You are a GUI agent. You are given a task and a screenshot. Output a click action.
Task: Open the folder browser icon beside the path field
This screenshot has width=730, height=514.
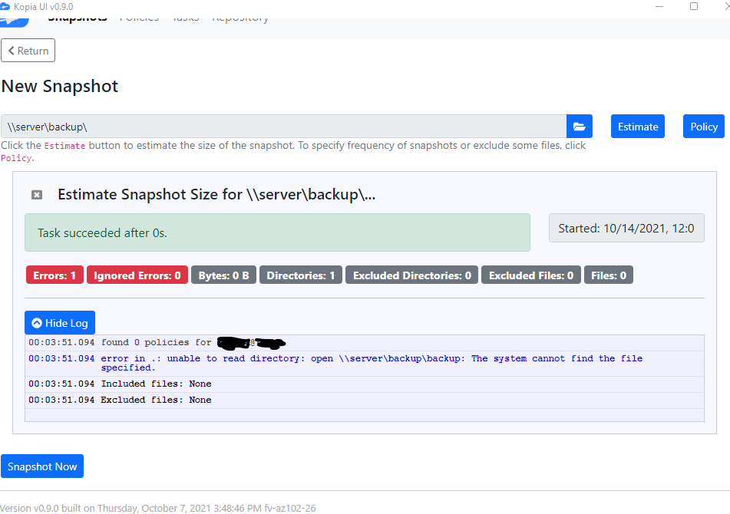tap(580, 126)
